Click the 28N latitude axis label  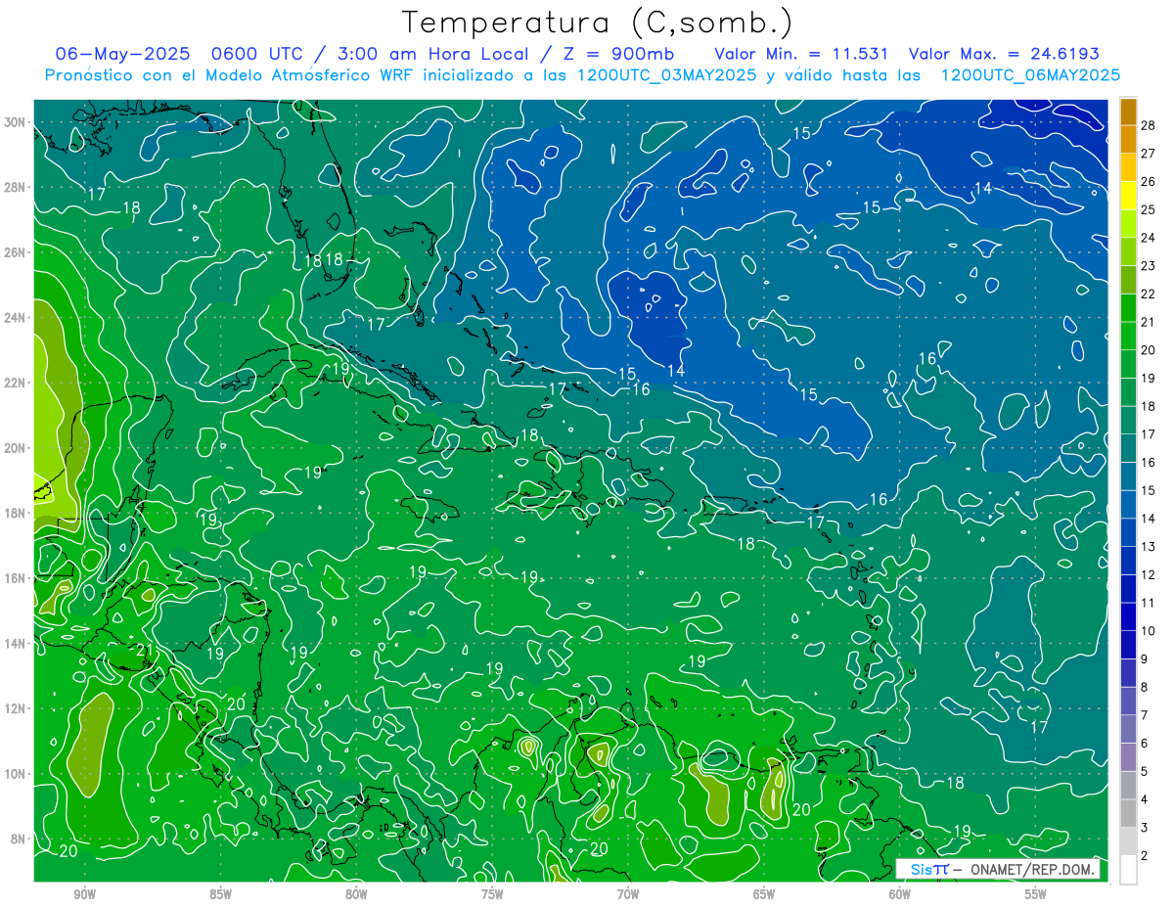pyautogui.click(x=17, y=187)
